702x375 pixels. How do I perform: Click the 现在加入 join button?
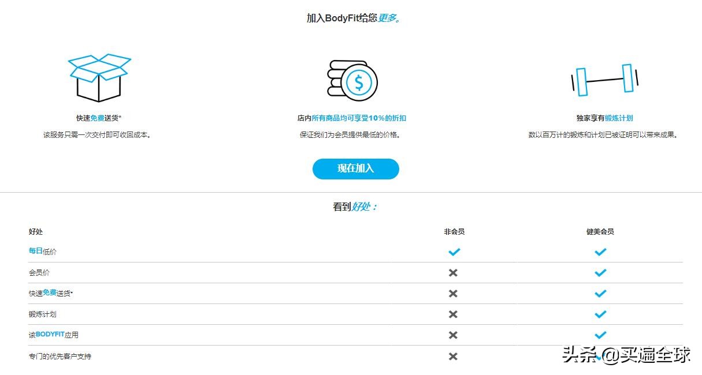355,168
